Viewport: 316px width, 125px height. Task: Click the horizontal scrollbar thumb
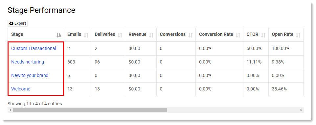(90, 110)
